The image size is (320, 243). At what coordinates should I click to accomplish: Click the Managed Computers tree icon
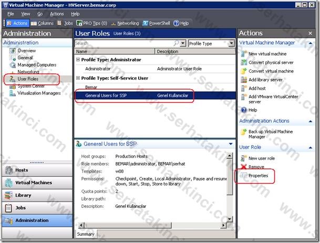13,65
